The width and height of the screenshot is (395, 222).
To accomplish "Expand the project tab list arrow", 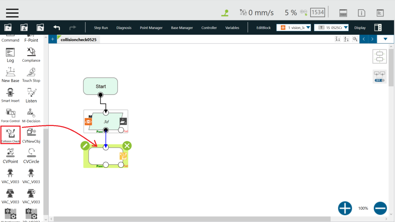I will pyautogui.click(x=385, y=39).
